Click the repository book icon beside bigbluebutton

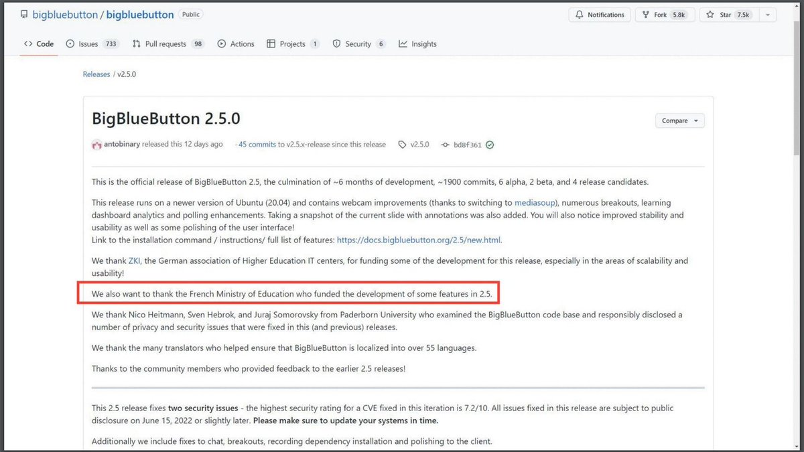pos(23,15)
